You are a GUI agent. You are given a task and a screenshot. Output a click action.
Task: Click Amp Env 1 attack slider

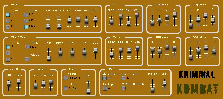[191, 26]
